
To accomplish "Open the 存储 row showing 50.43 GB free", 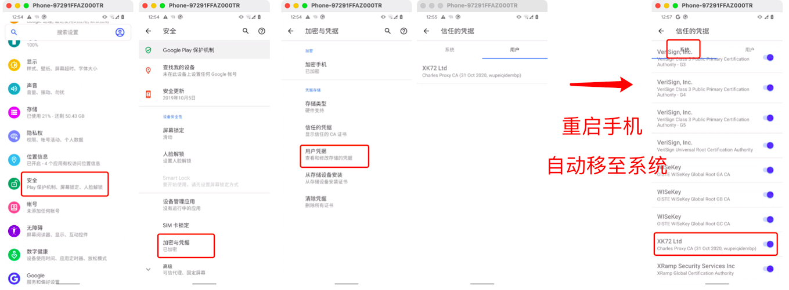I will tap(67, 112).
